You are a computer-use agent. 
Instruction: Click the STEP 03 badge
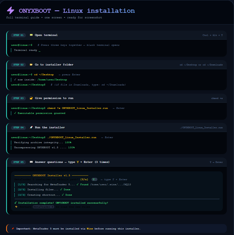(x=18, y=98)
